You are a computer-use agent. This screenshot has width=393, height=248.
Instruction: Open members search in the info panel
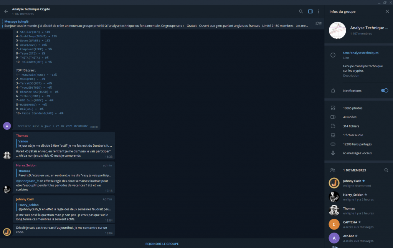coord(386,170)
